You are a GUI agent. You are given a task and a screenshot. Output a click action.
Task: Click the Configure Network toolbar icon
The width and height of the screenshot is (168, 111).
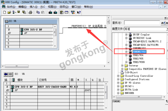pos(73,12)
